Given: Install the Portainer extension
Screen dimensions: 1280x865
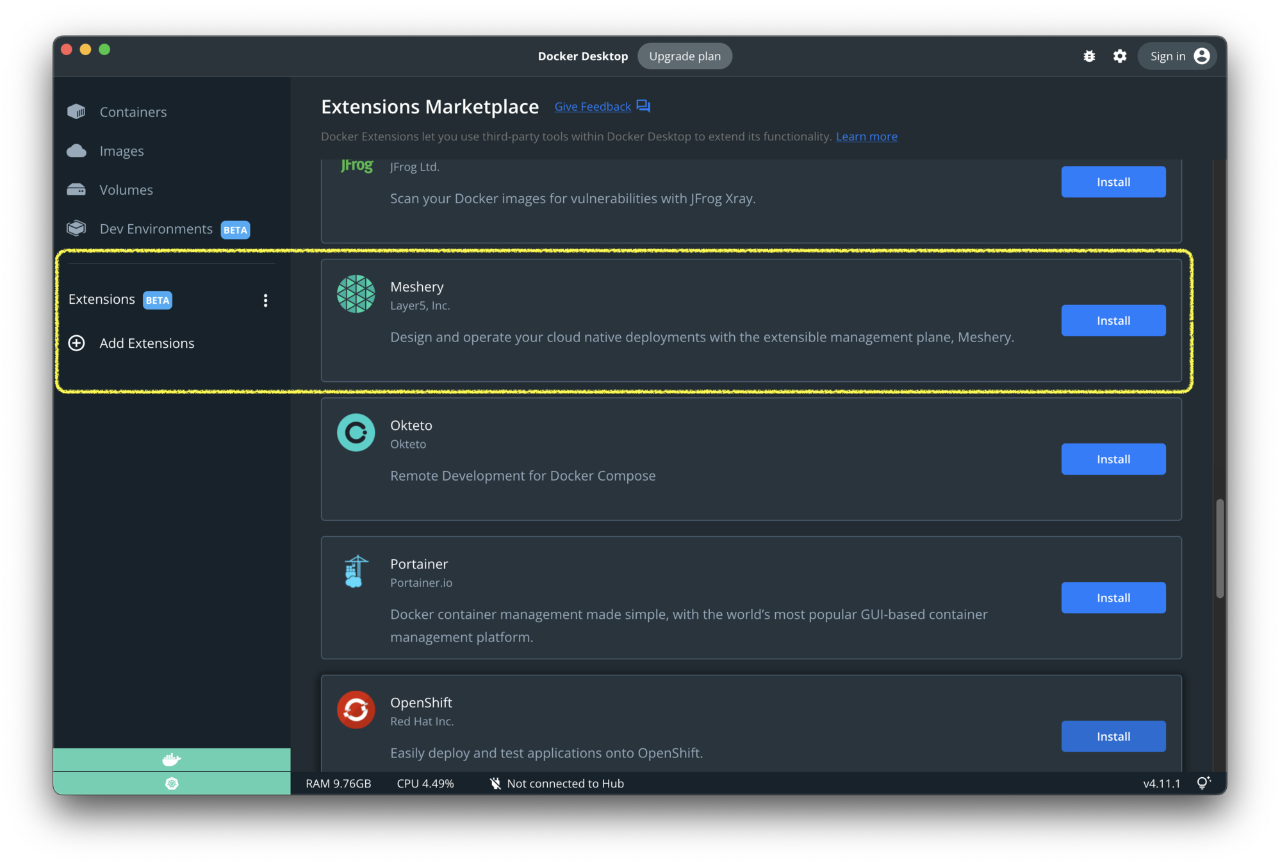Looking at the screenshot, I should 1113,598.
